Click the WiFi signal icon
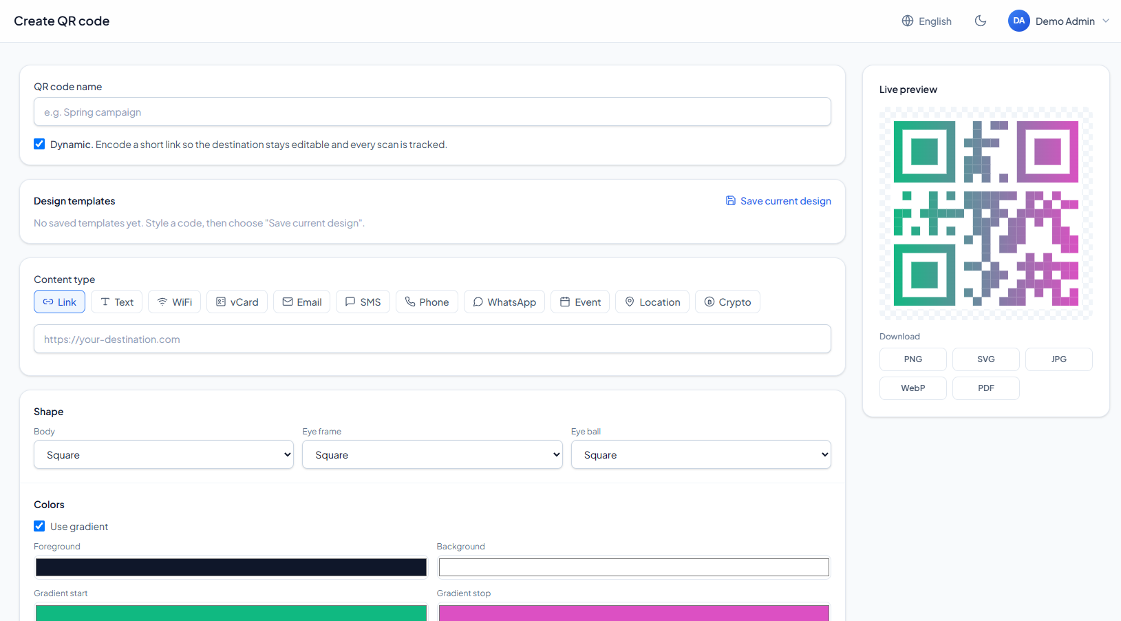This screenshot has width=1121, height=621. pos(162,302)
